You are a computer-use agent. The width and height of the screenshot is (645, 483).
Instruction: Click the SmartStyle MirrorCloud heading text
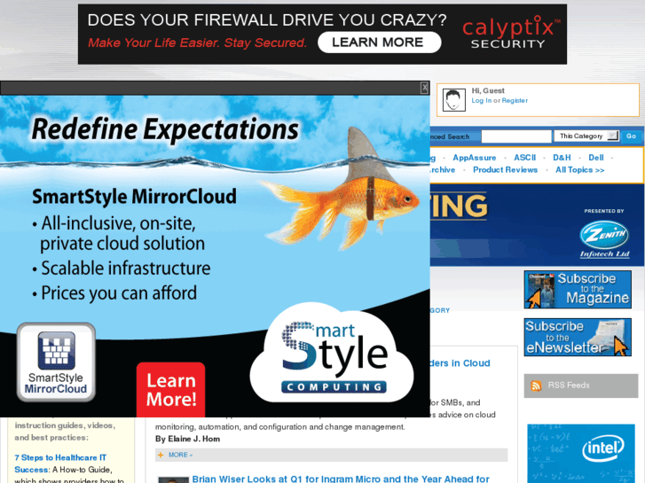[x=134, y=197]
